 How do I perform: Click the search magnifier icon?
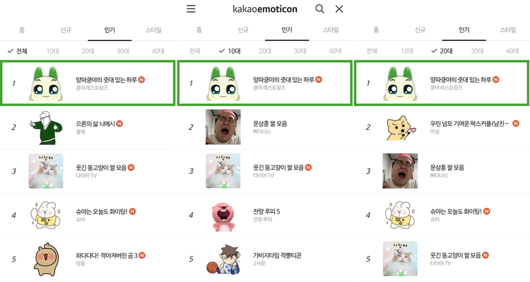319,8
